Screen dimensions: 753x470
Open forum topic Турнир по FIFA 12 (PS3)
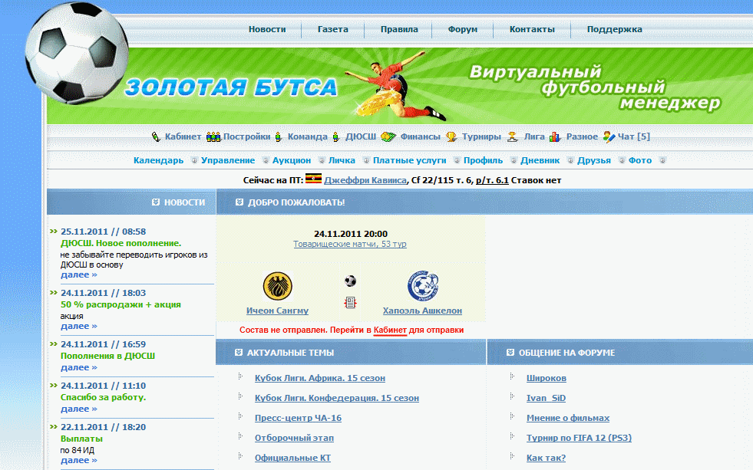click(579, 438)
